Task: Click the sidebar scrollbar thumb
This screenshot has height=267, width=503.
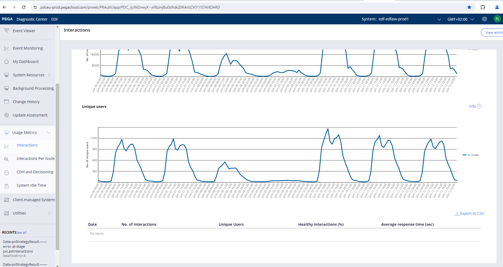Action: (x=57, y=166)
